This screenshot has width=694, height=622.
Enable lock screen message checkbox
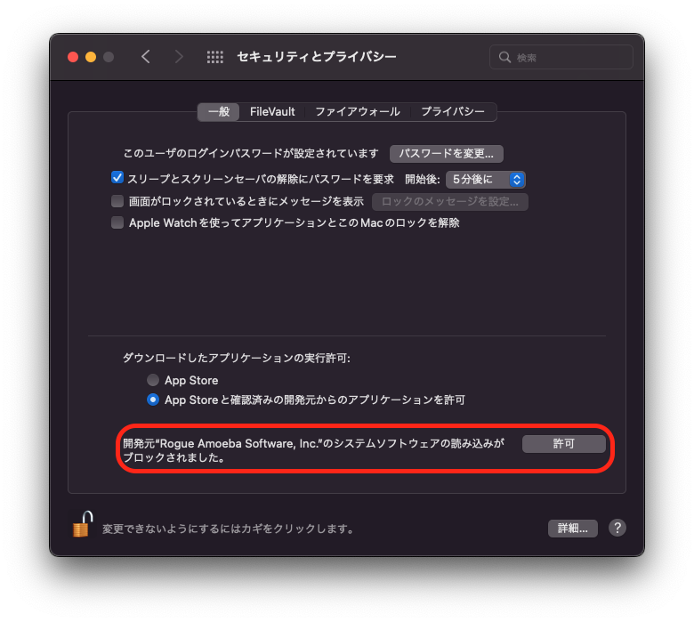tap(117, 201)
